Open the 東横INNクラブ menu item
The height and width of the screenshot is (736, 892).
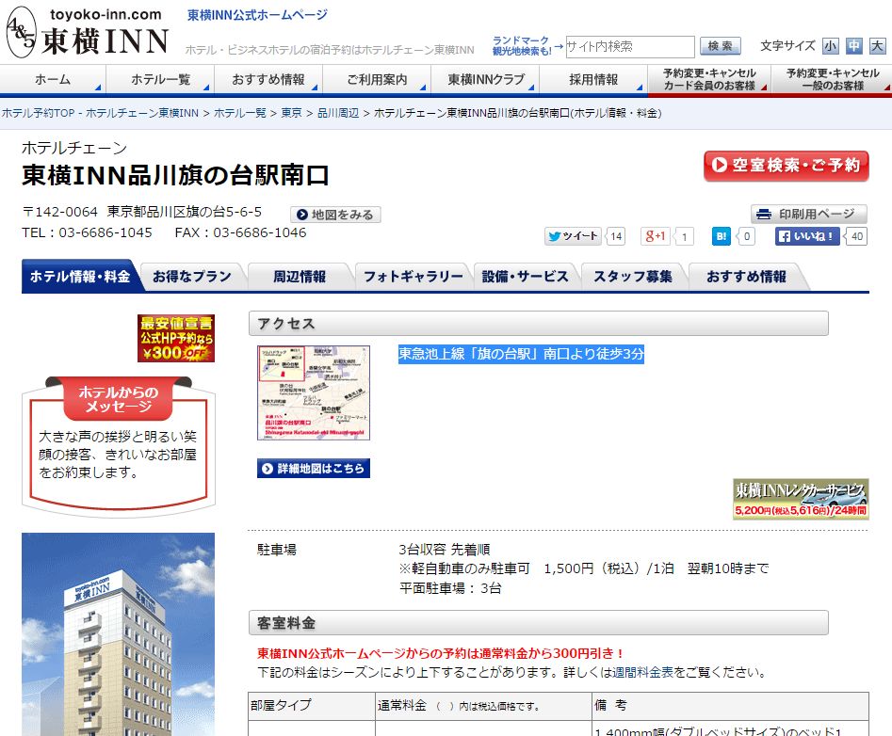485,80
